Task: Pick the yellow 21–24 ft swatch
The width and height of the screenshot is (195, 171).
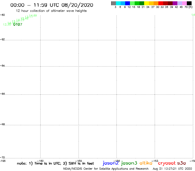Action: [147, 3]
